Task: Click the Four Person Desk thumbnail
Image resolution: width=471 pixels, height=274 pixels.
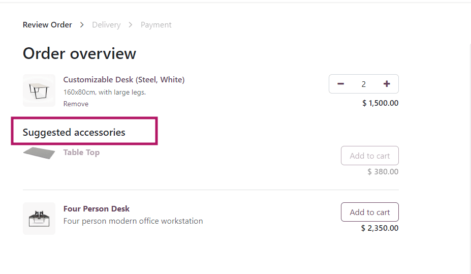Action: click(39, 219)
